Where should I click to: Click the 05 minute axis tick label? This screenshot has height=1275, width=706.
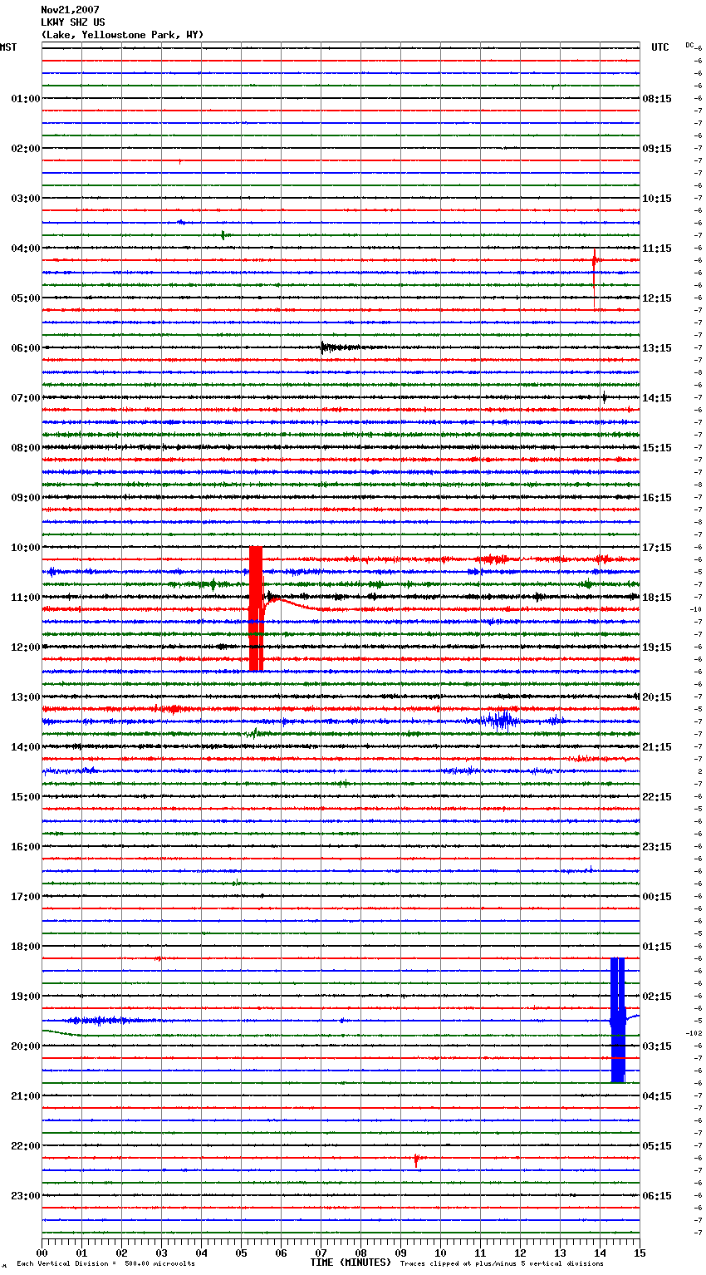[242, 1253]
